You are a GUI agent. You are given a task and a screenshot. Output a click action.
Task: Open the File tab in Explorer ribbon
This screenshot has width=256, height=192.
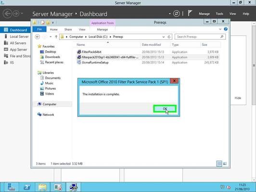39,29
